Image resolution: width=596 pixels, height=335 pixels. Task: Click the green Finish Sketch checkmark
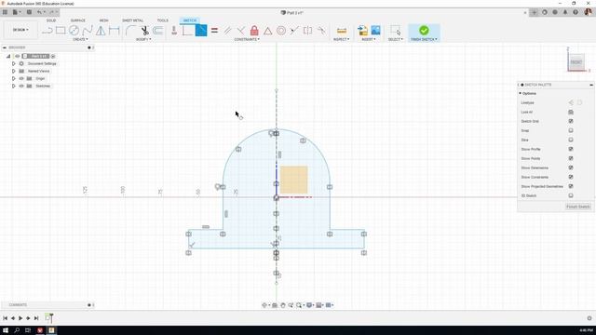pos(424,30)
